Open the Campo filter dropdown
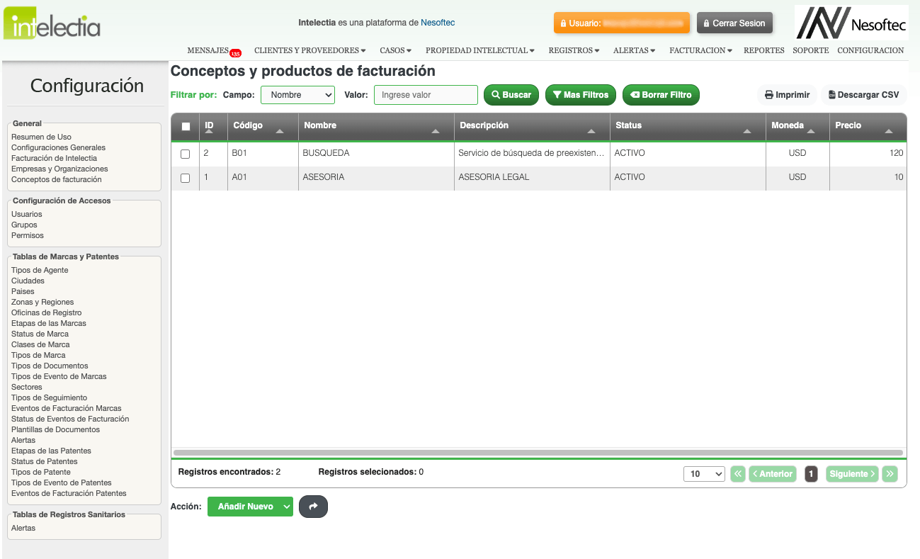920x559 pixels. pos(297,95)
